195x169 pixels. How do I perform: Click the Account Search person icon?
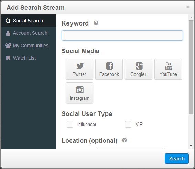pos(8,33)
